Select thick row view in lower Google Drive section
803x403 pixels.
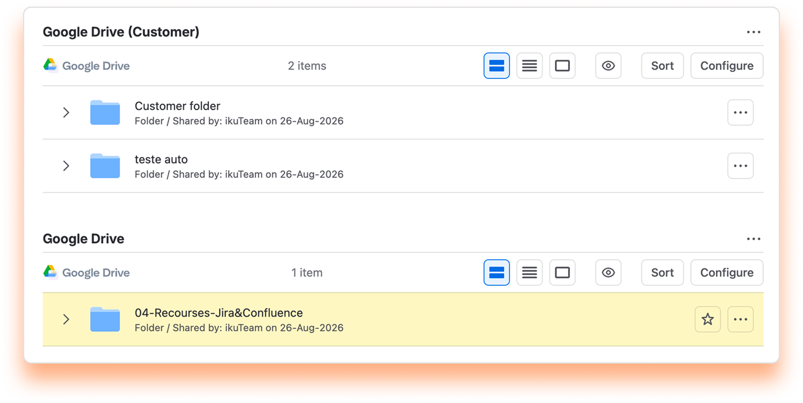point(496,273)
